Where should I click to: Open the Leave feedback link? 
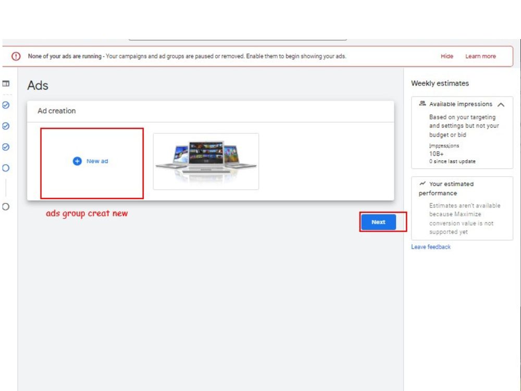click(431, 247)
